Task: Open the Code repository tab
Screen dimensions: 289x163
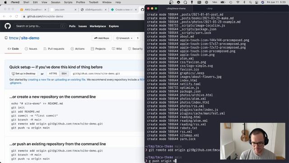Action: [13, 49]
